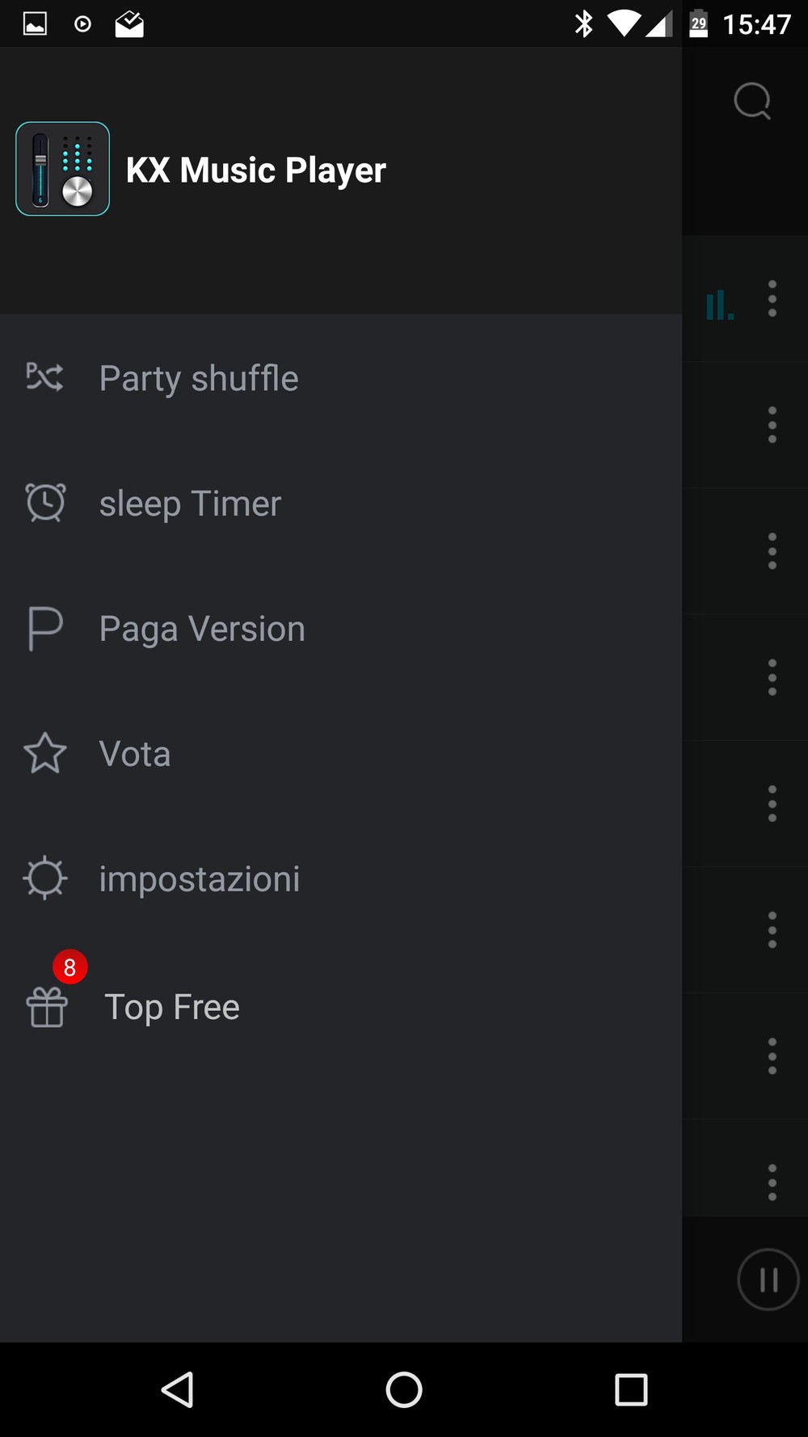Tap the KX Music Player title
This screenshot has height=1437, width=808.
pyautogui.click(x=256, y=171)
